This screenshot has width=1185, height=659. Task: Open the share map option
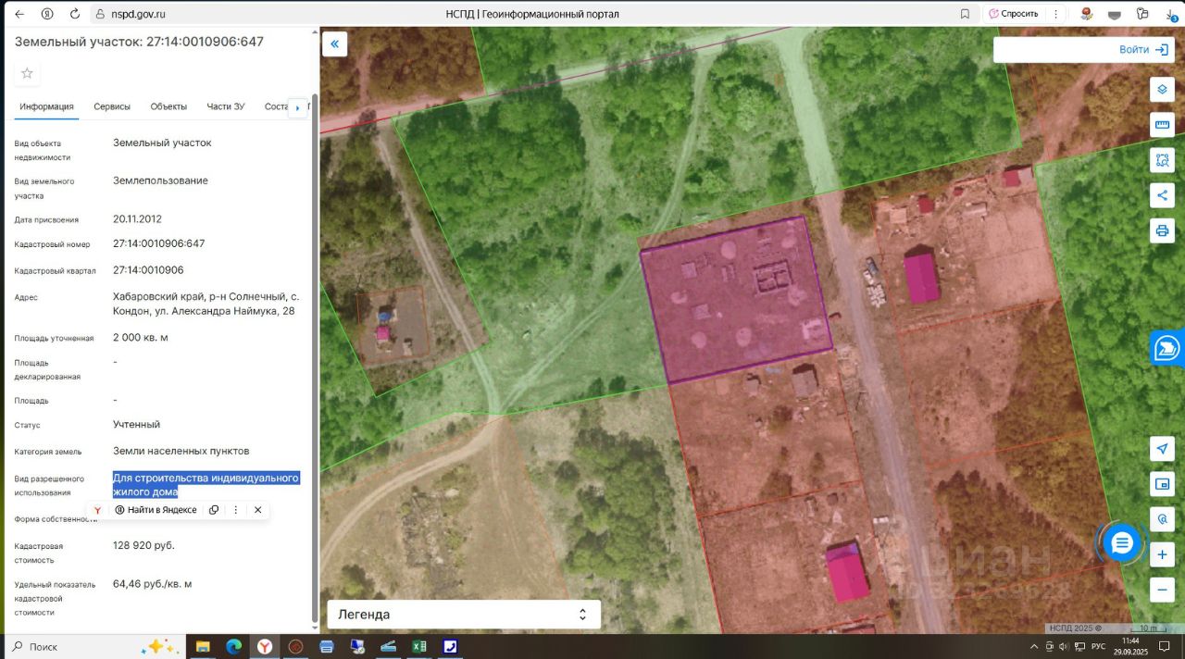click(1162, 195)
